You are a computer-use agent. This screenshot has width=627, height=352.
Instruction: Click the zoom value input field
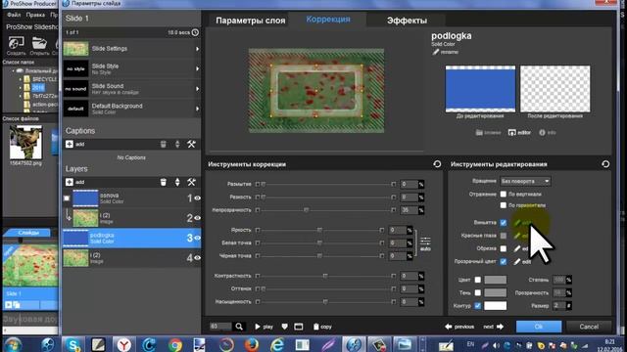[220, 327]
